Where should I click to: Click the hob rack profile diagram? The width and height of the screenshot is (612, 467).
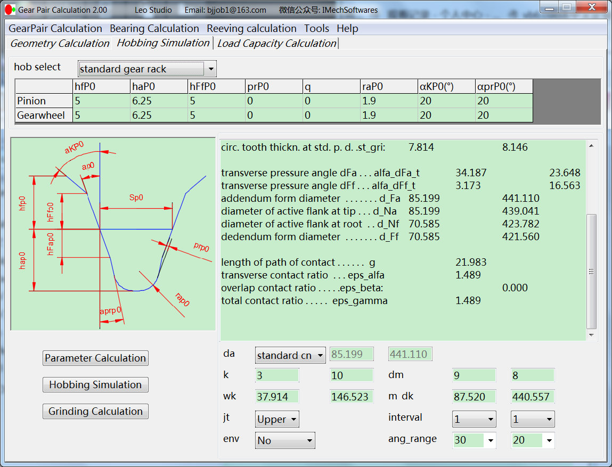click(x=113, y=234)
